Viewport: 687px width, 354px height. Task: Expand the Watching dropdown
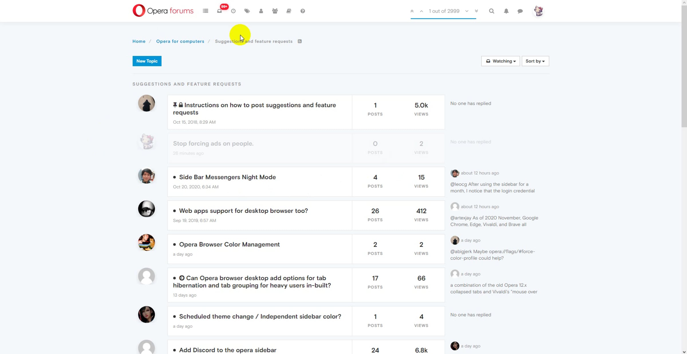500,61
